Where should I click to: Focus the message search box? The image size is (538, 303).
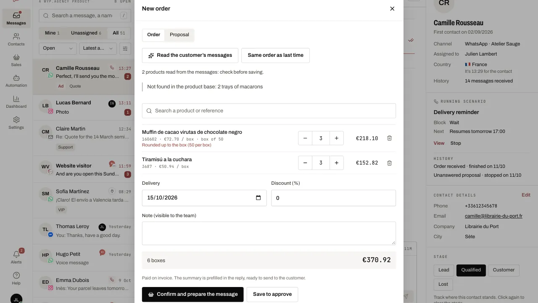(x=84, y=16)
